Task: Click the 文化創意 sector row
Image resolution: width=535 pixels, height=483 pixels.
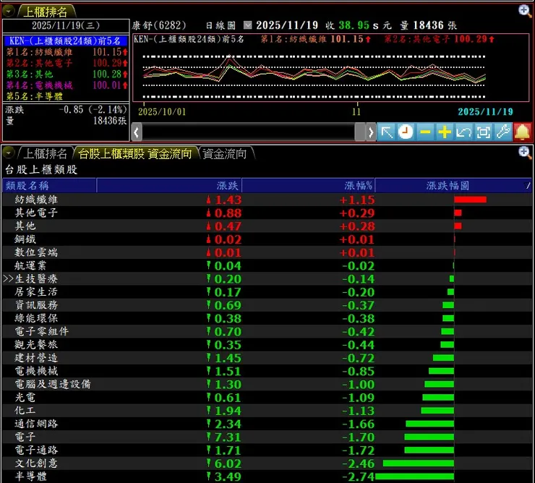Action: (267, 463)
